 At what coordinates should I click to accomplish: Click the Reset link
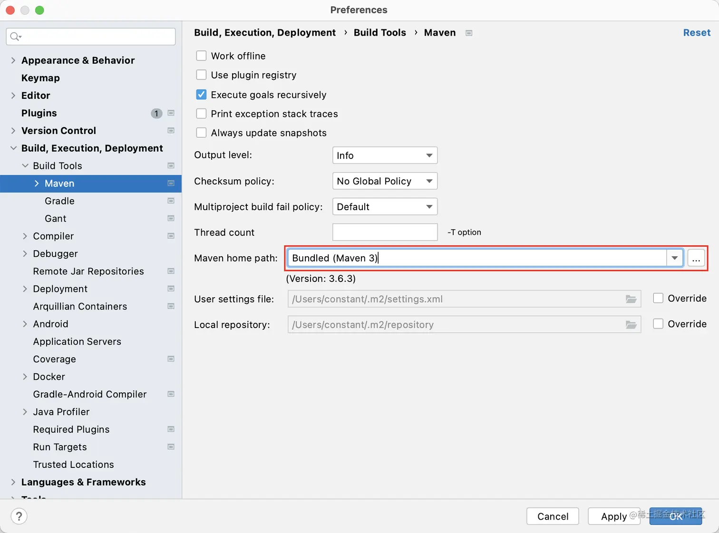697,33
